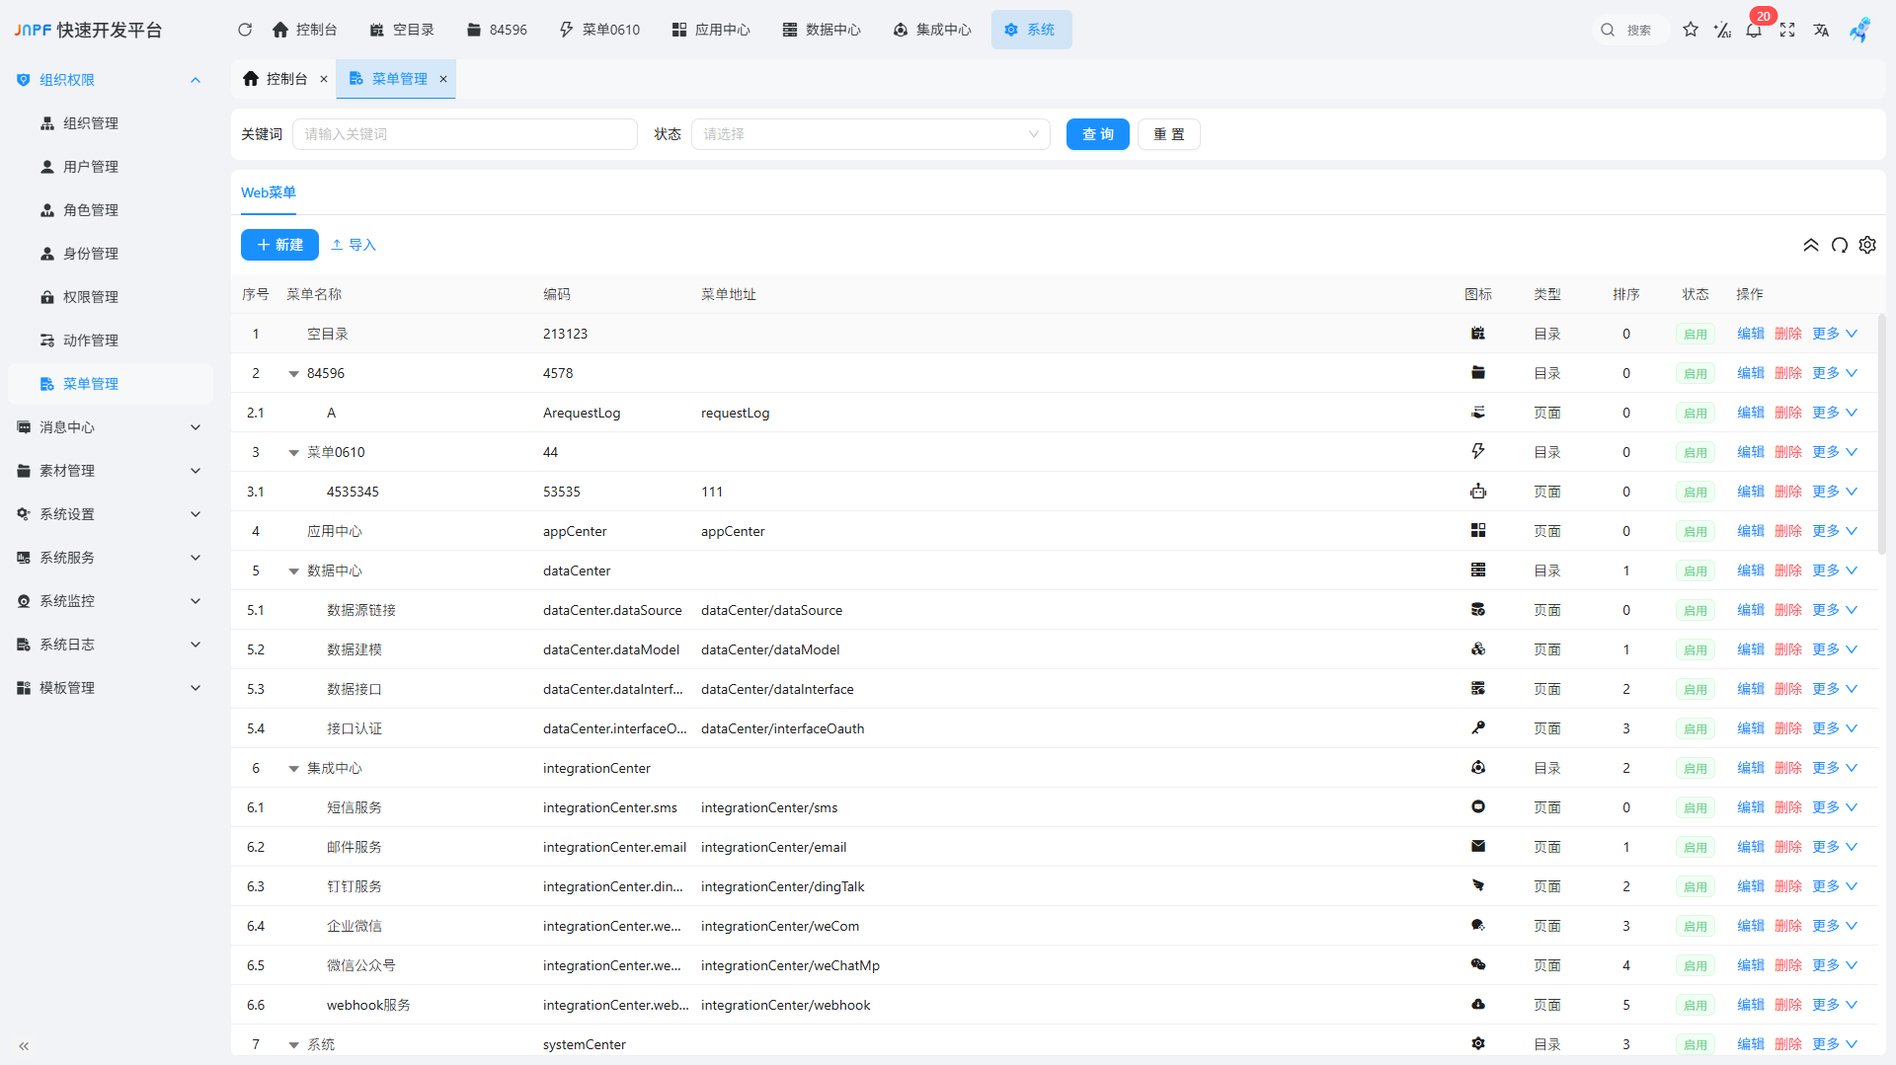This screenshot has height=1065, width=1896.
Task: Collapse the sidebar with double-arrow icon
Action: pyautogui.click(x=24, y=1045)
